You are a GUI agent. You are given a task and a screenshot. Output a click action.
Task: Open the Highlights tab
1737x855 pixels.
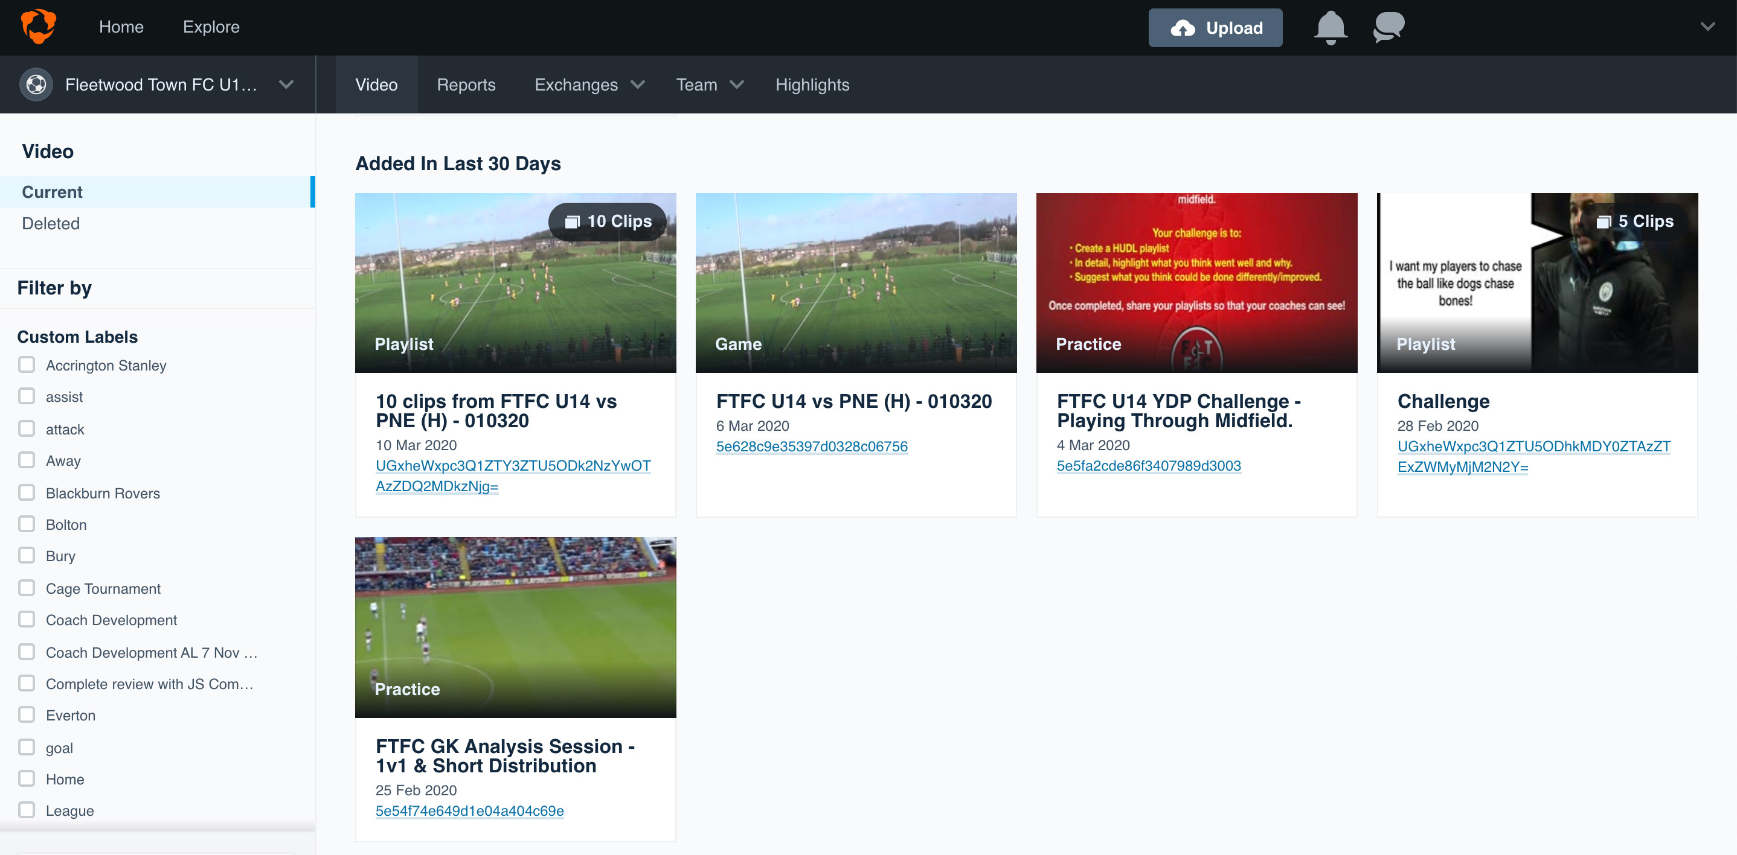pyautogui.click(x=812, y=85)
